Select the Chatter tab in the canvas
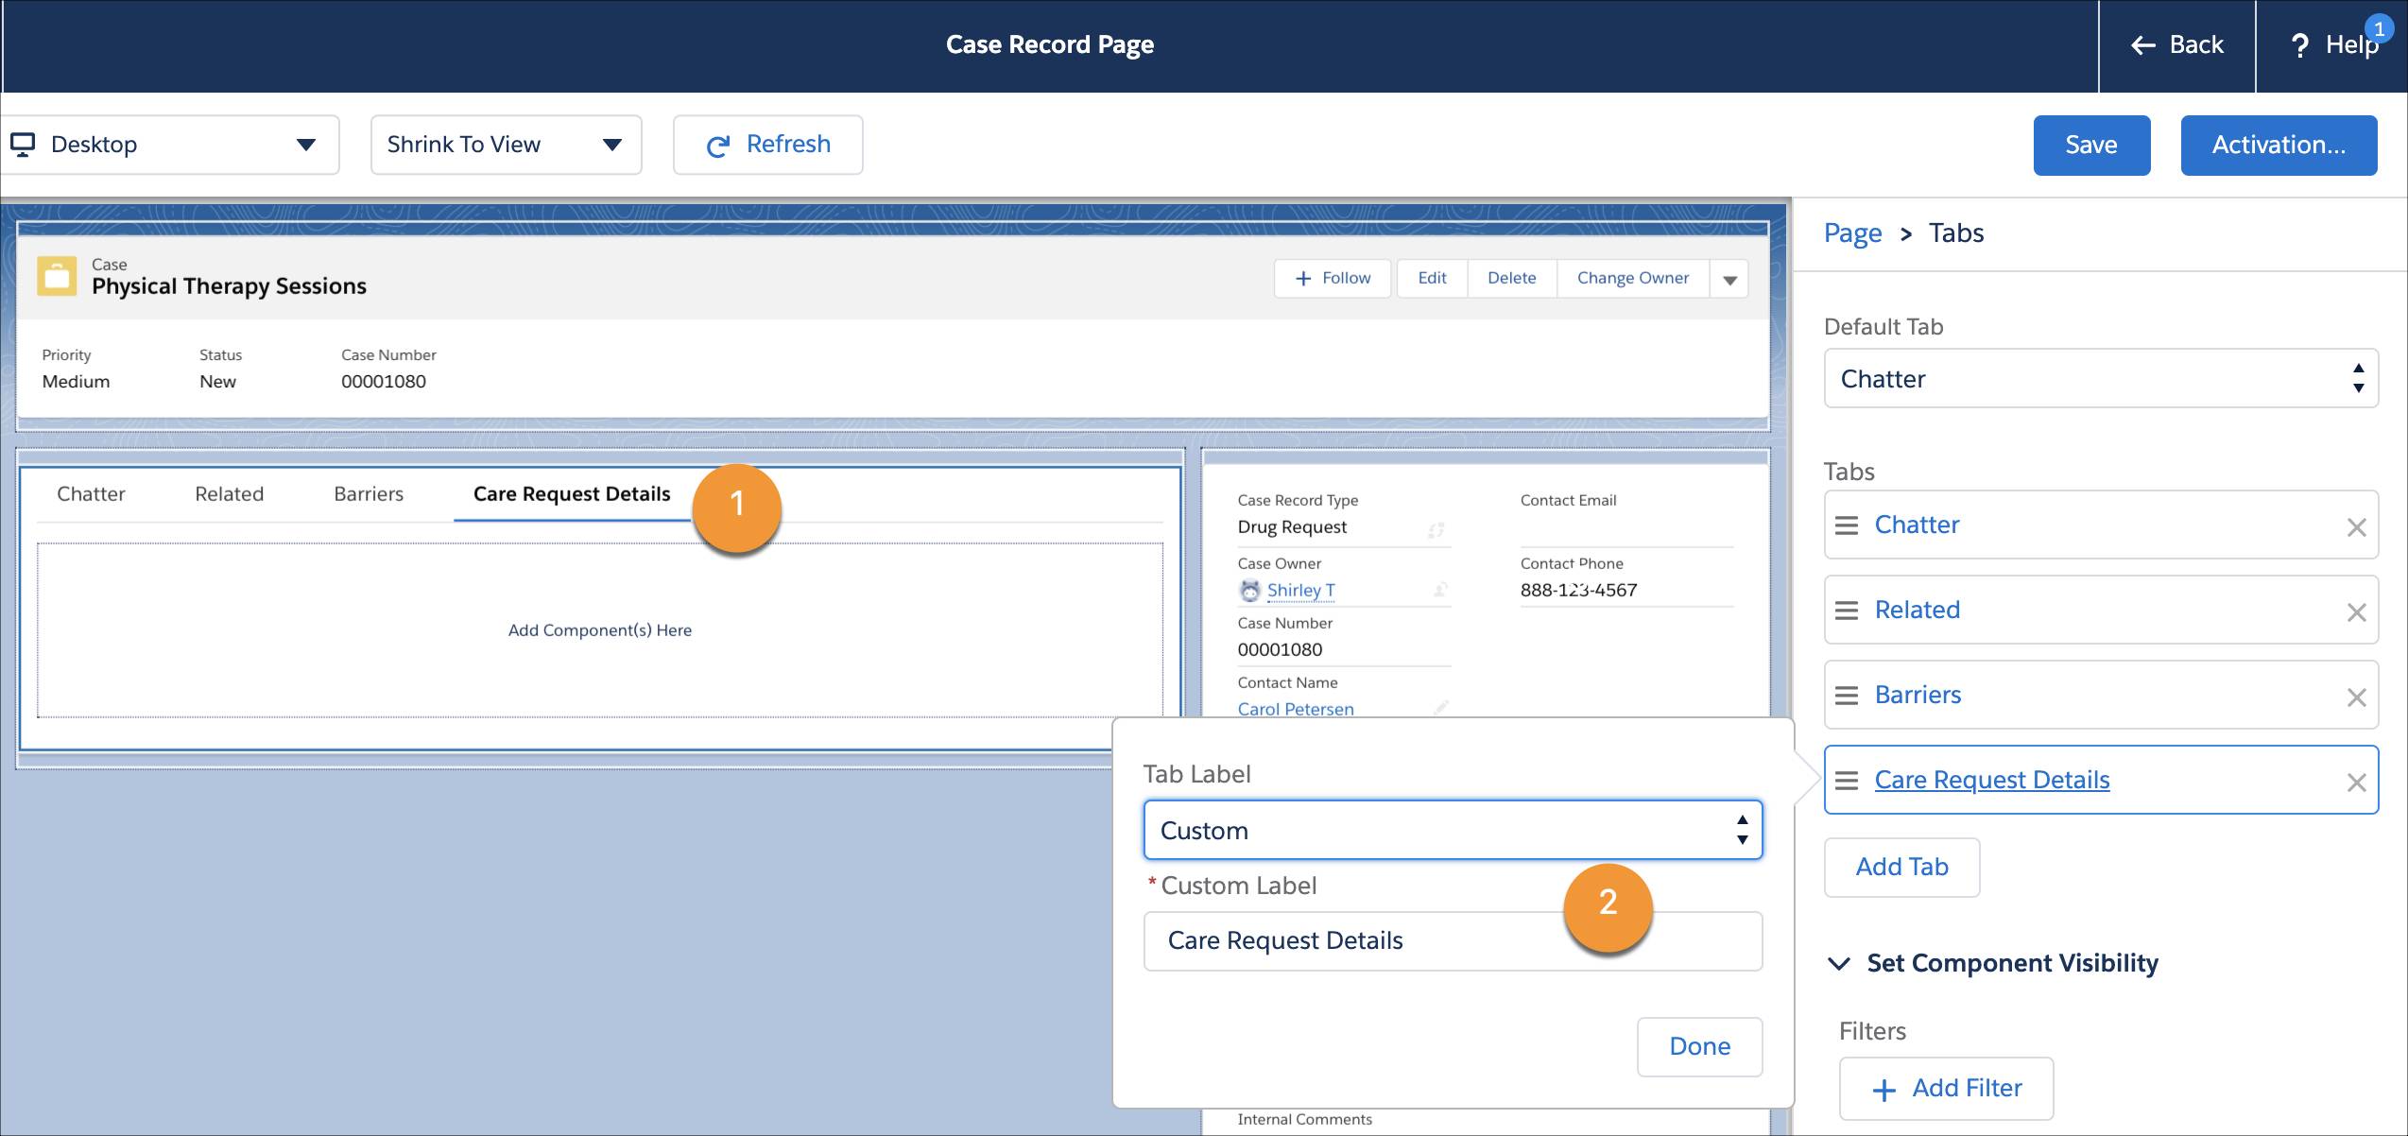This screenshot has width=2408, height=1136. tap(91, 493)
